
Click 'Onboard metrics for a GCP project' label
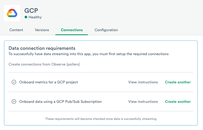pos(49,82)
